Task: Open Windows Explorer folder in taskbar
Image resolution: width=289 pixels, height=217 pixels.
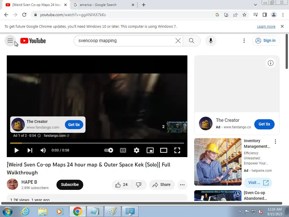Action: coord(43,211)
